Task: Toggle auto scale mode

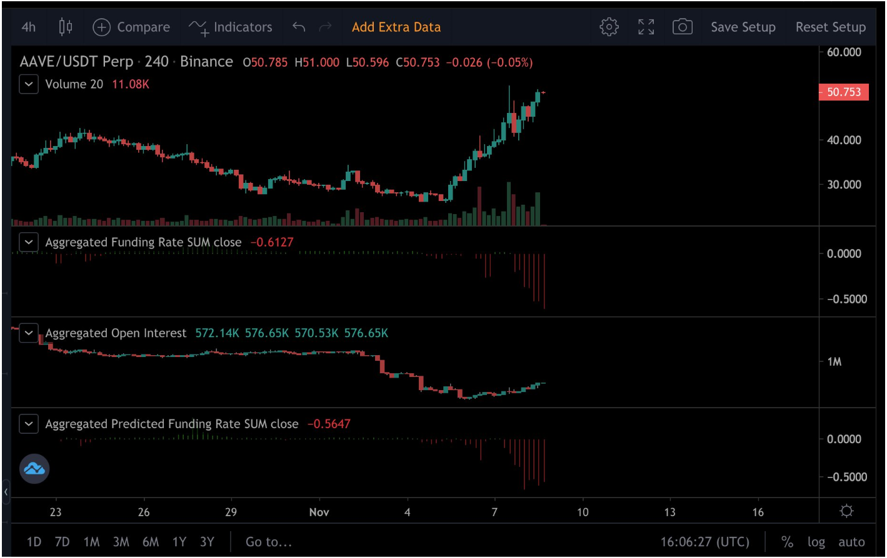Action: tap(851, 542)
